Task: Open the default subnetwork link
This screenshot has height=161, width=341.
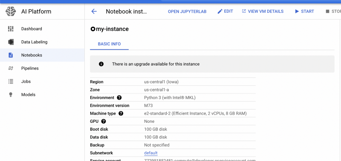Action: coord(151,153)
